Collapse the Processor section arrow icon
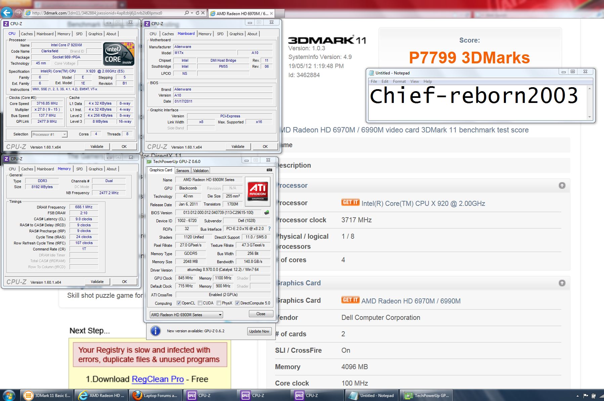Screen dimensions: 604x401 point(562,185)
